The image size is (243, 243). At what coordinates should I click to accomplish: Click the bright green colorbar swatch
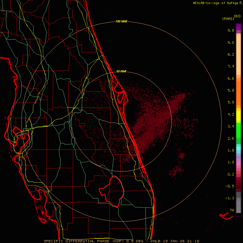pos(238,130)
